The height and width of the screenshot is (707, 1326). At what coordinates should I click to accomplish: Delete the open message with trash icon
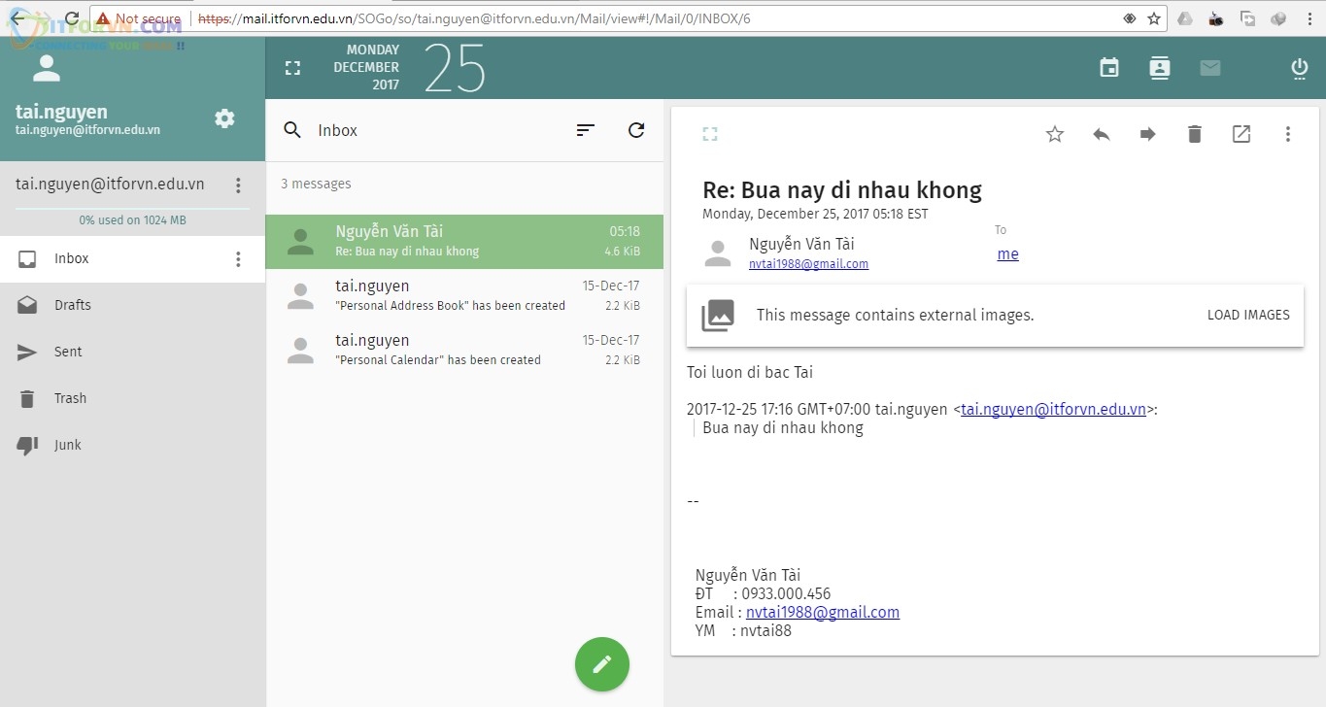point(1194,134)
